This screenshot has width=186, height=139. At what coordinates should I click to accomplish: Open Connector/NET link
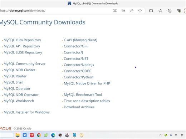coord(76,59)
